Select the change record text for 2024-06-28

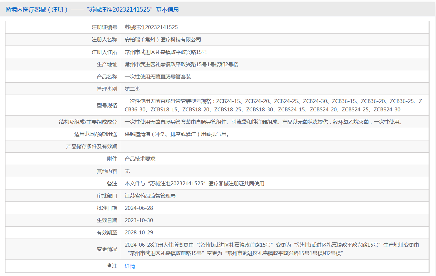272,249
